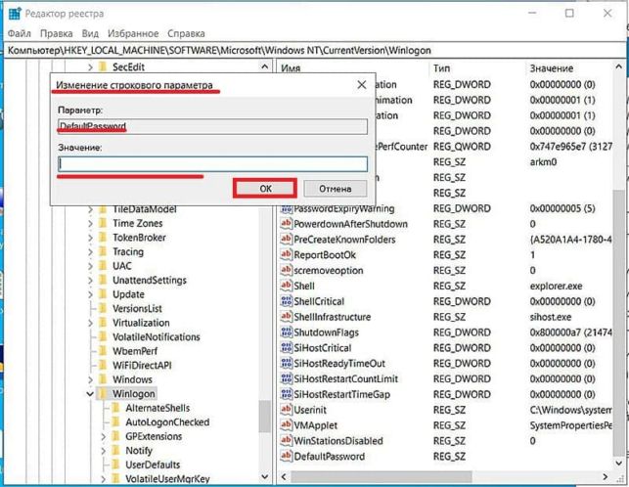Viewport: 629px width, 487px height.
Task: Click the Notify folder icon
Action: 116,451
